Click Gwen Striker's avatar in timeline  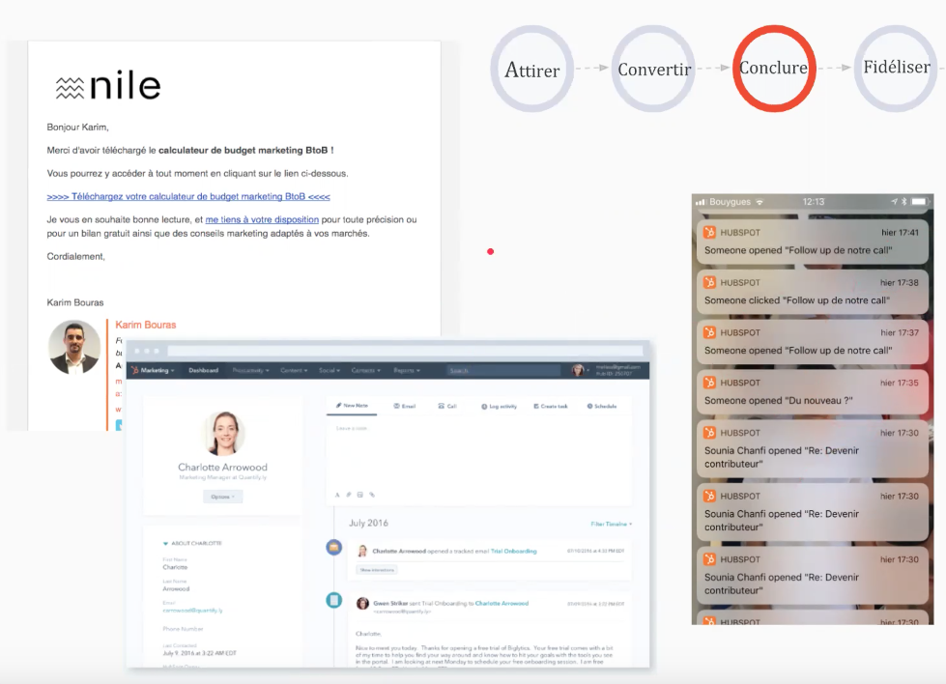pos(362,603)
